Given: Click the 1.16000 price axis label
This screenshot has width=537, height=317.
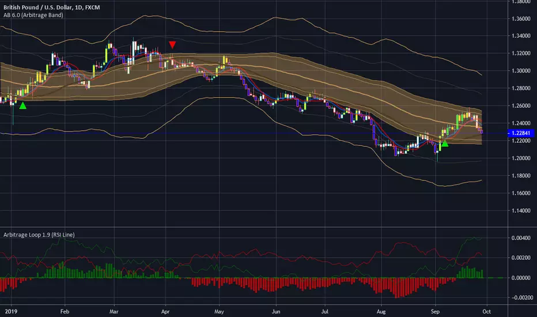Looking at the screenshot, I should (521, 193).
